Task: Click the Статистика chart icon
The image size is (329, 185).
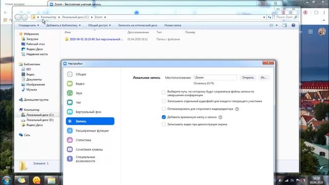Action: pyautogui.click(x=70, y=140)
